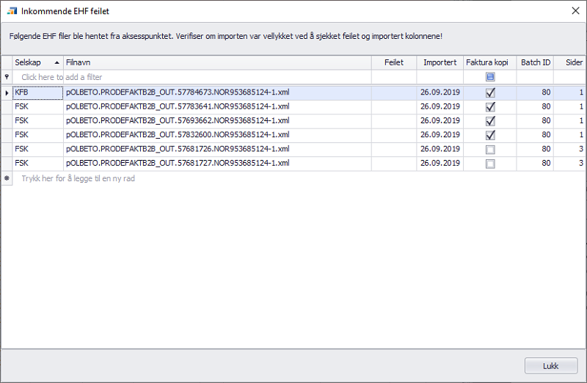Enable Faktura kopi for file 57681726
Viewport: 587px width, 383px height.
(x=490, y=150)
